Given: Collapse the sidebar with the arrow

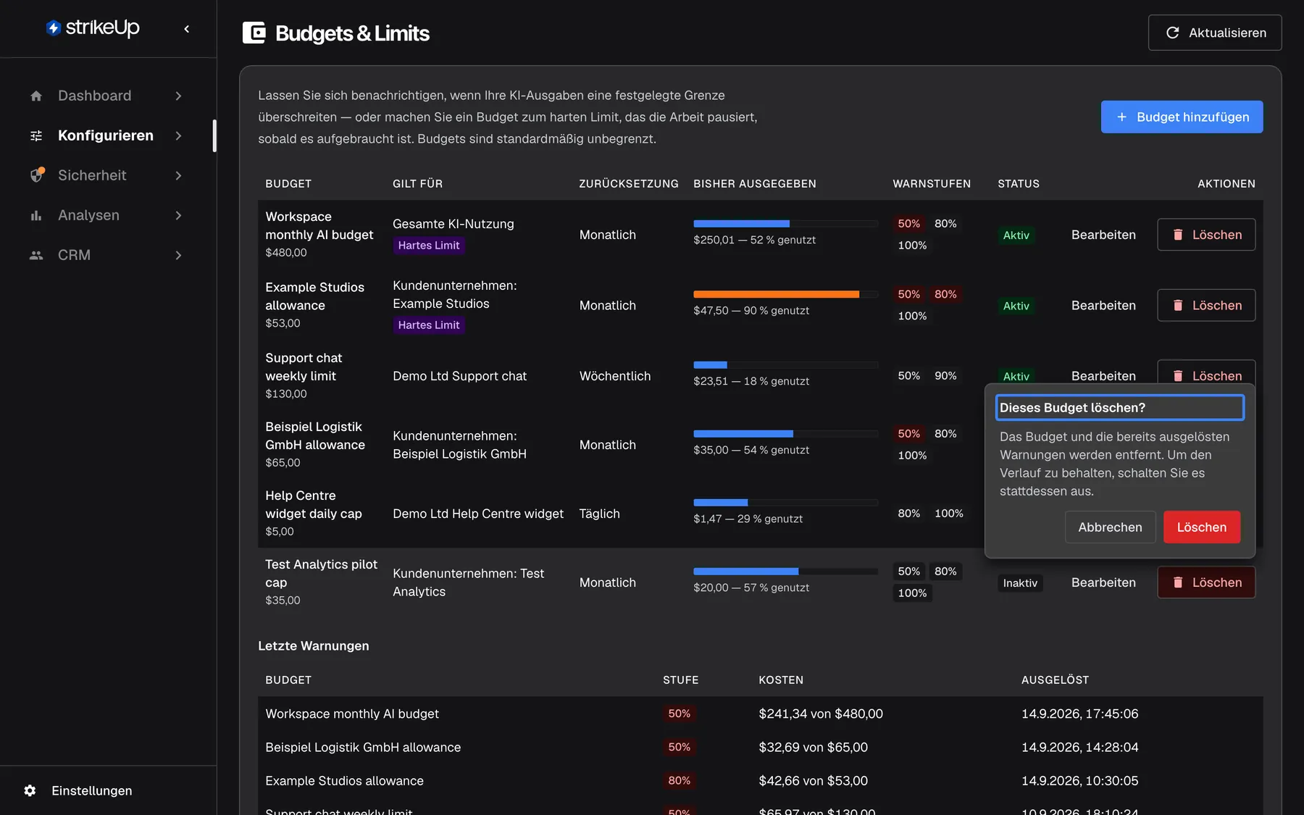Looking at the screenshot, I should click(187, 29).
